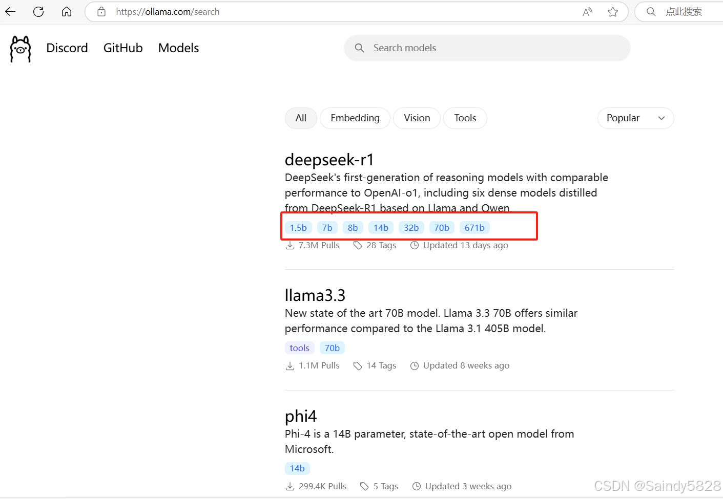The image size is (723, 499).
Task: Select the 14b size tag of deepseek-r1
Action: tap(381, 228)
